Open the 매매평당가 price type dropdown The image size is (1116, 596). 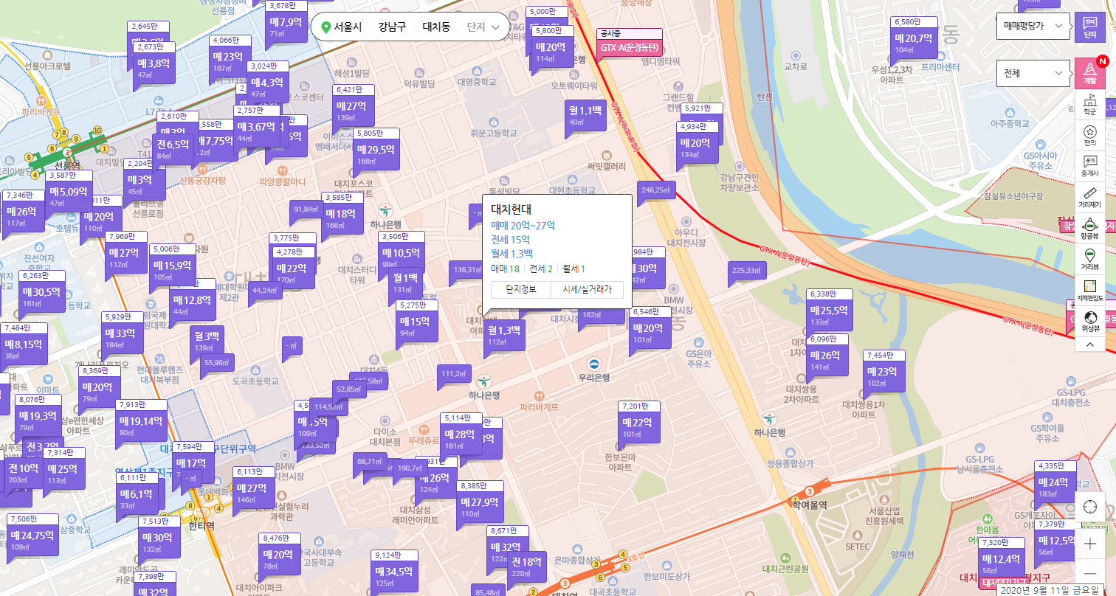(x=1033, y=26)
